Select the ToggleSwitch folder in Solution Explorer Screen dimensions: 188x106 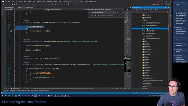(x=147, y=67)
